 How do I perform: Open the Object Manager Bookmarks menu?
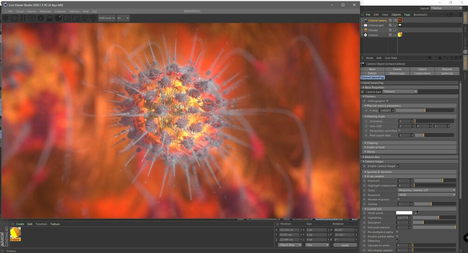[x=420, y=14]
